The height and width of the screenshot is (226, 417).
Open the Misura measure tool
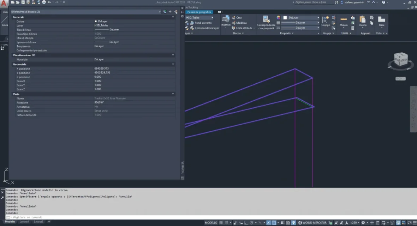point(344,21)
